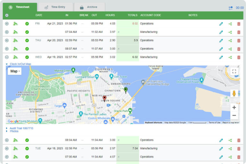
Task: Toggle approval checkmark on 07:04 AM row
Action: coord(27,32)
